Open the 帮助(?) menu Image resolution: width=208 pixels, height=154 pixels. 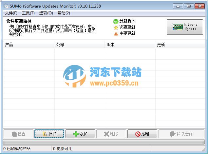click(64, 13)
